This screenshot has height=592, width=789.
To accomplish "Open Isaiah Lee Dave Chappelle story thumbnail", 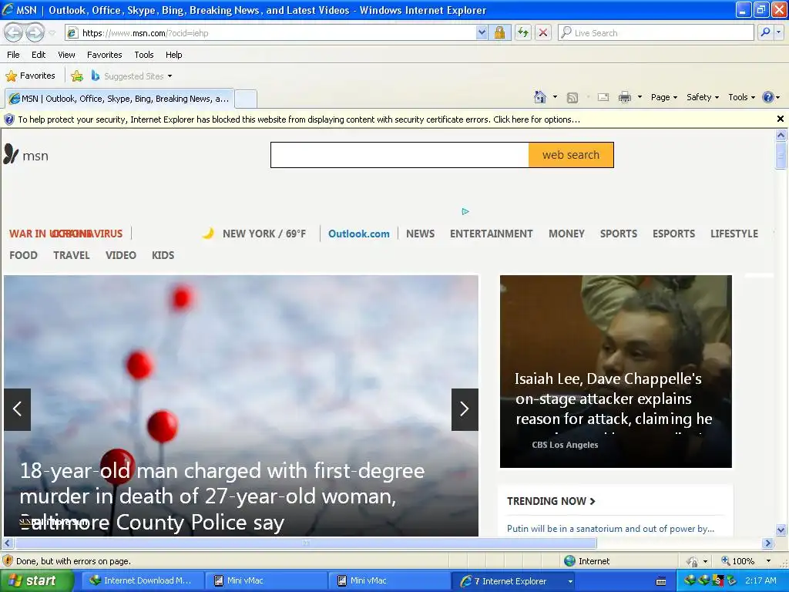I will (x=616, y=371).
